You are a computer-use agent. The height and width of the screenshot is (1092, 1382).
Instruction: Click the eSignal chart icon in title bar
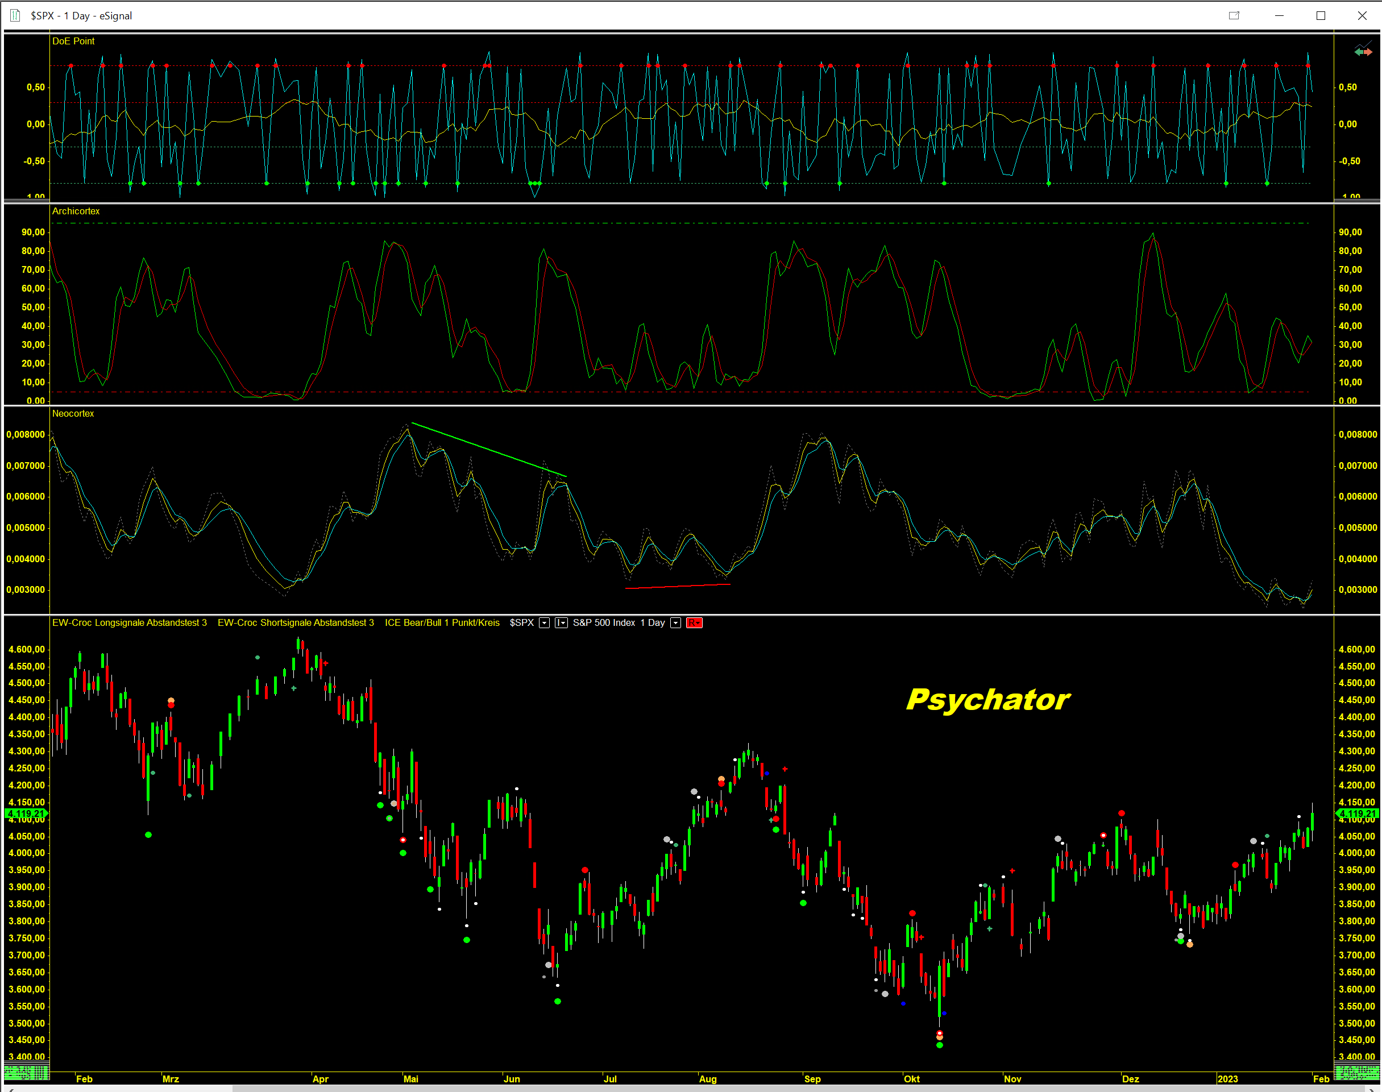pyautogui.click(x=15, y=15)
